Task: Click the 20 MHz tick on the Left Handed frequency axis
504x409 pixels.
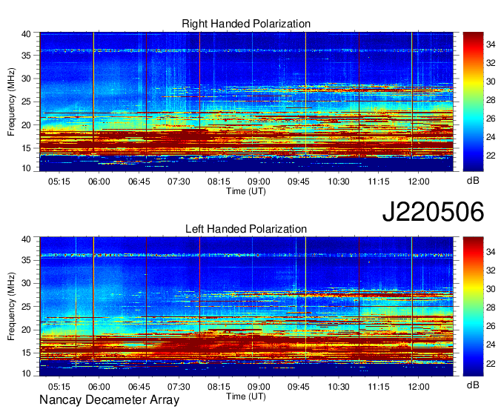Action: click(x=26, y=330)
